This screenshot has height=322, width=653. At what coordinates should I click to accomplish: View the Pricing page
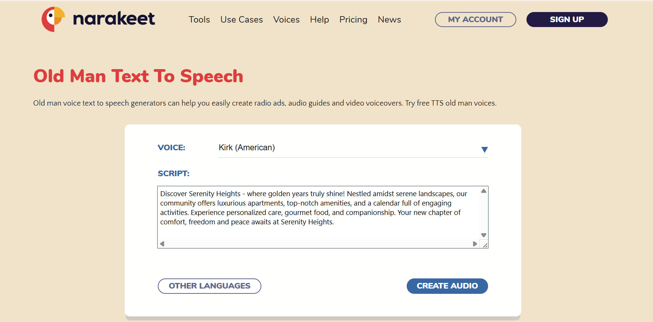point(353,20)
